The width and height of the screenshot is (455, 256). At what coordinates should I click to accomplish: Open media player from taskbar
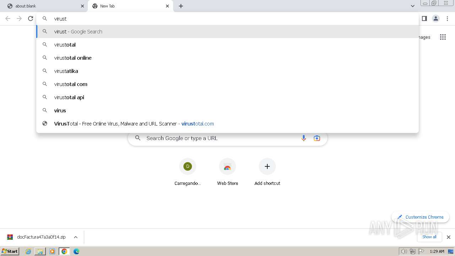[52, 251]
